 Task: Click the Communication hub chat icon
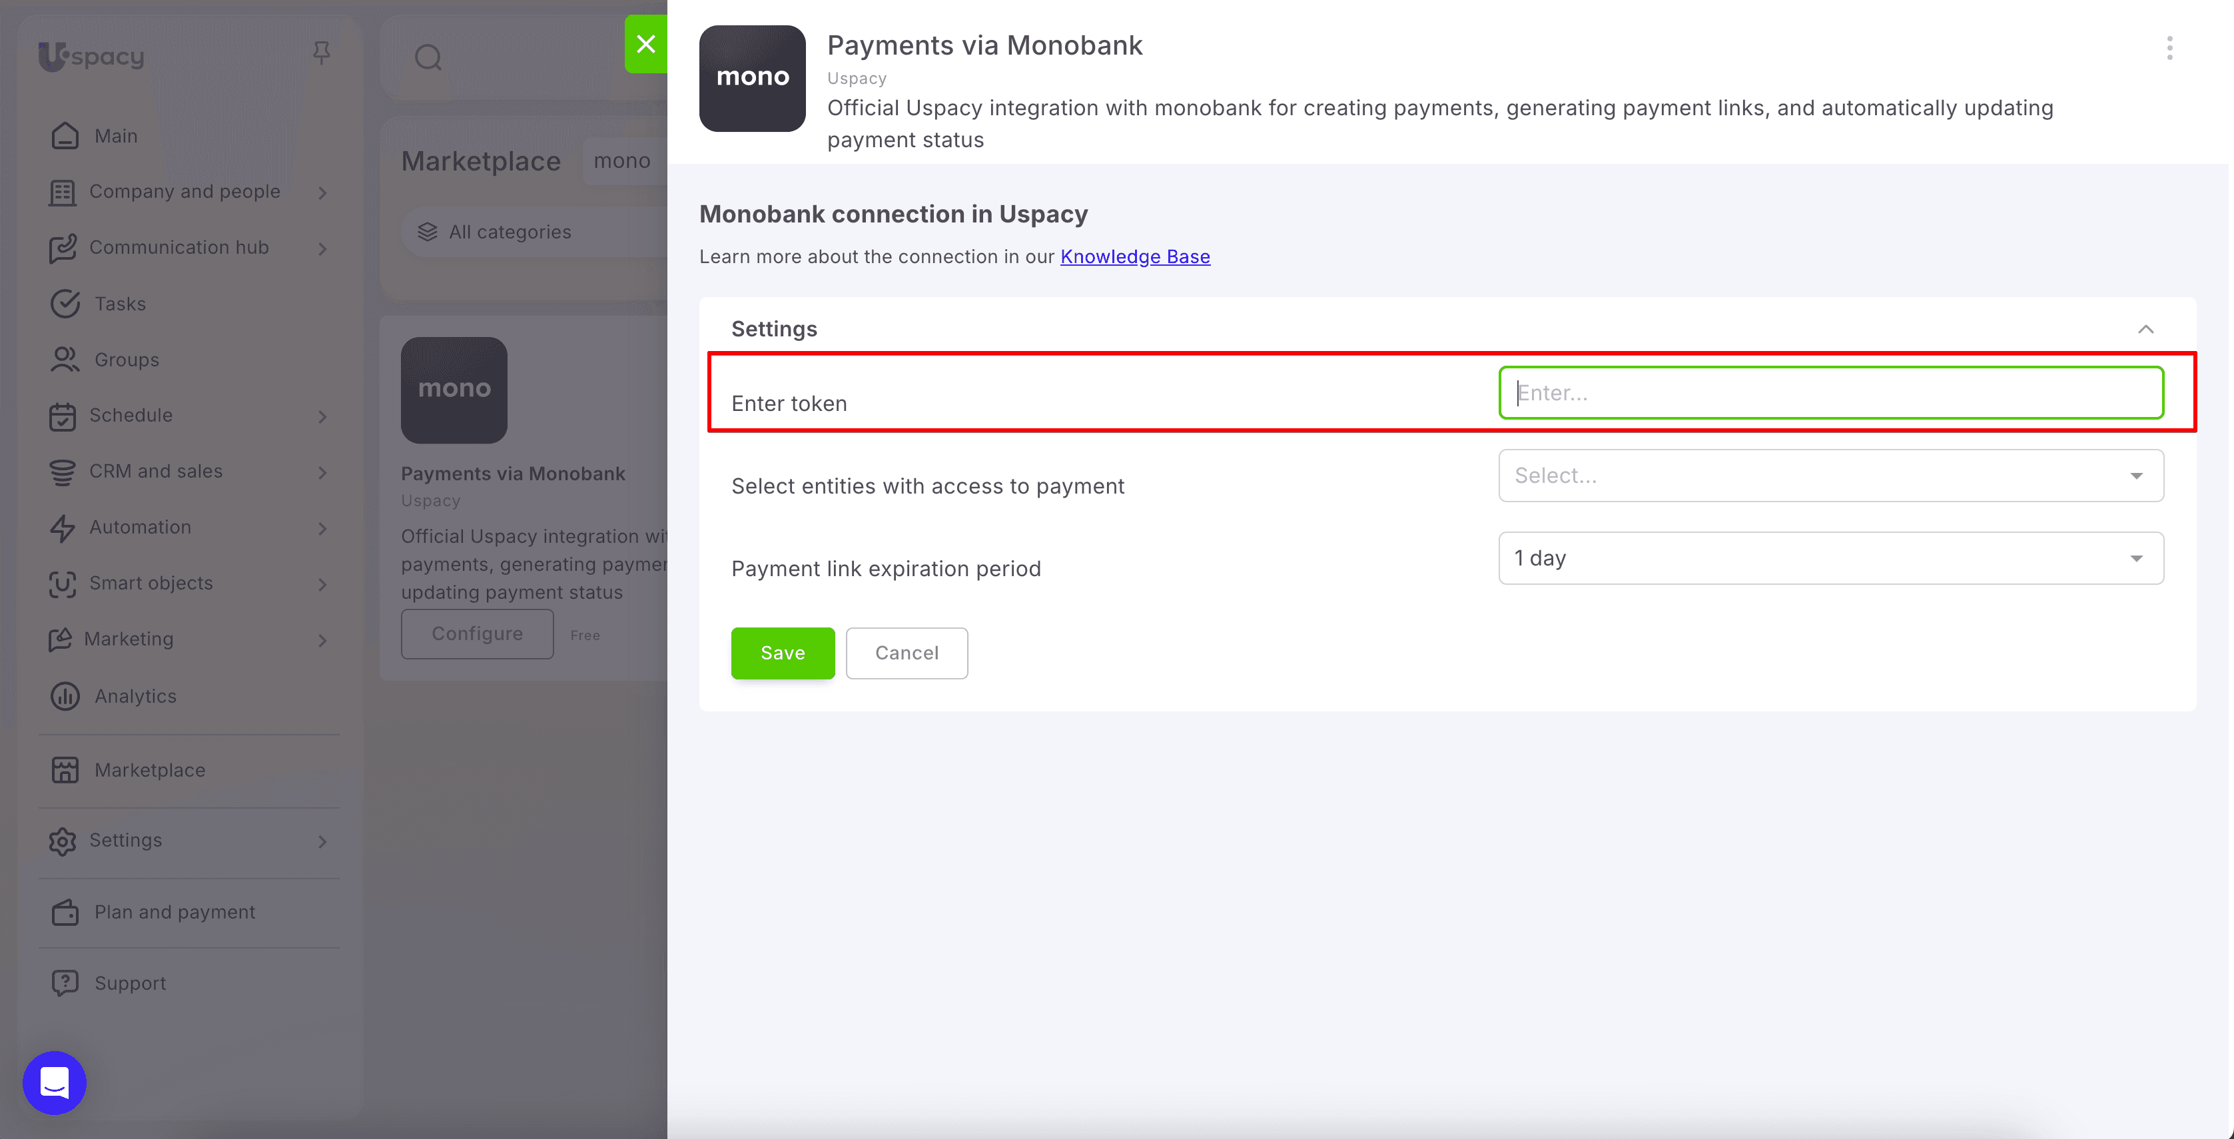coord(63,248)
